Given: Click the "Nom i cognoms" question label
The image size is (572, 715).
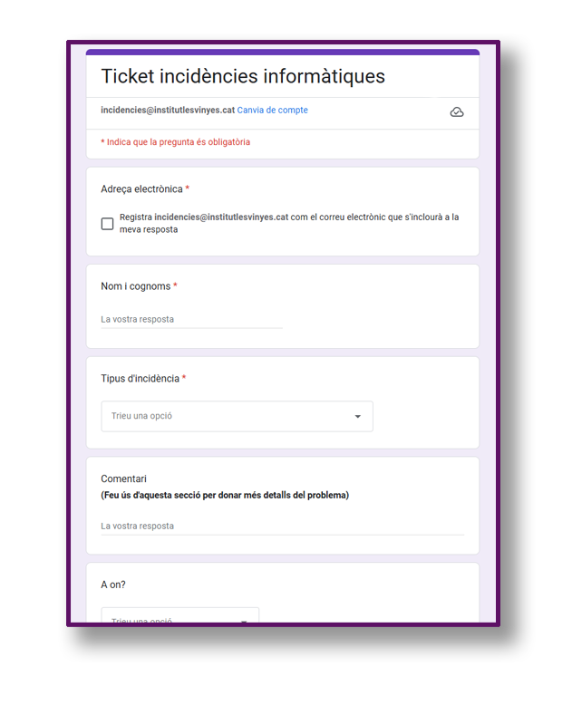Looking at the screenshot, I should pos(136,286).
